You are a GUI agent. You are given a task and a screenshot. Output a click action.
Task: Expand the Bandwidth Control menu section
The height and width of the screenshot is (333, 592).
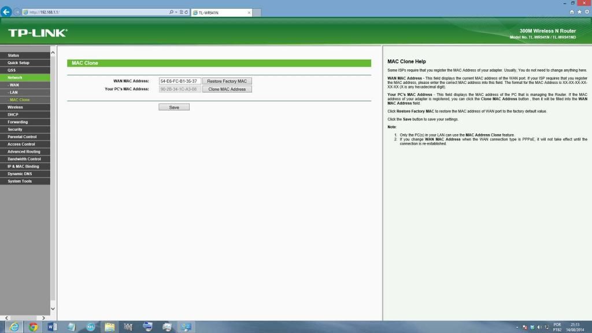(x=25, y=159)
